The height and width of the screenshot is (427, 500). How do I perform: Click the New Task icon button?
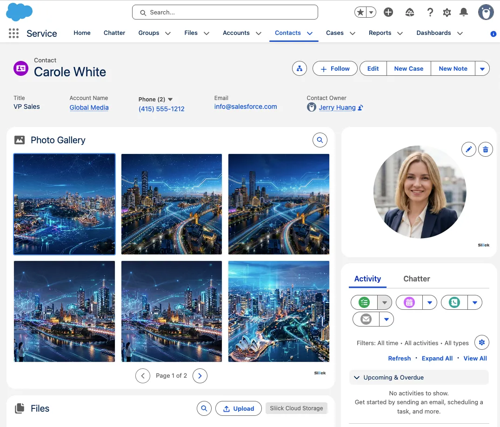coord(364,302)
